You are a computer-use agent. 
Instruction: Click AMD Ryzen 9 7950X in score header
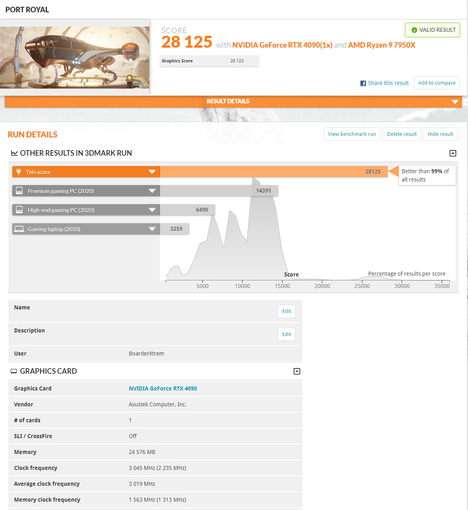[381, 45]
